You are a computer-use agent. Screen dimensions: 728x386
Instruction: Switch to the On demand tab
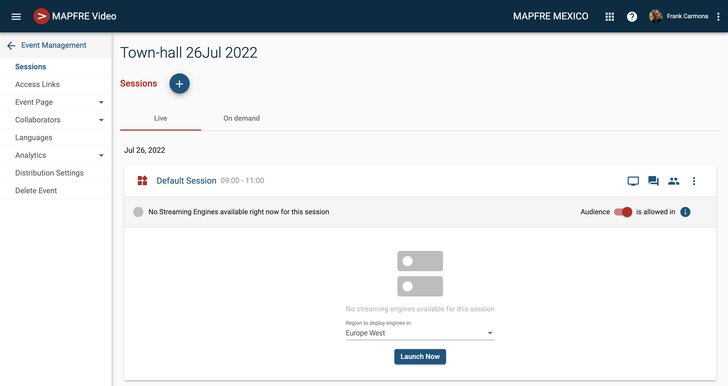[x=241, y=118]
